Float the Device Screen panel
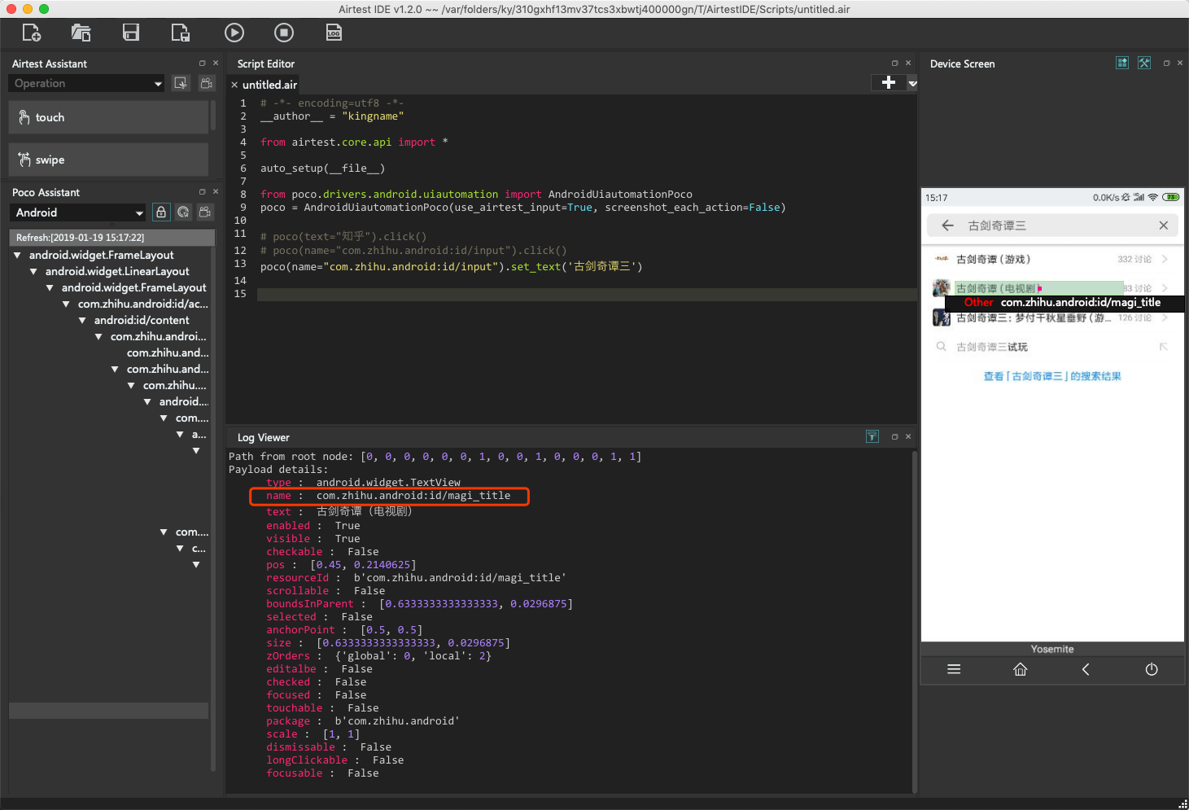Viewport: 1189px width, 810px height. tap(1167, 63)
